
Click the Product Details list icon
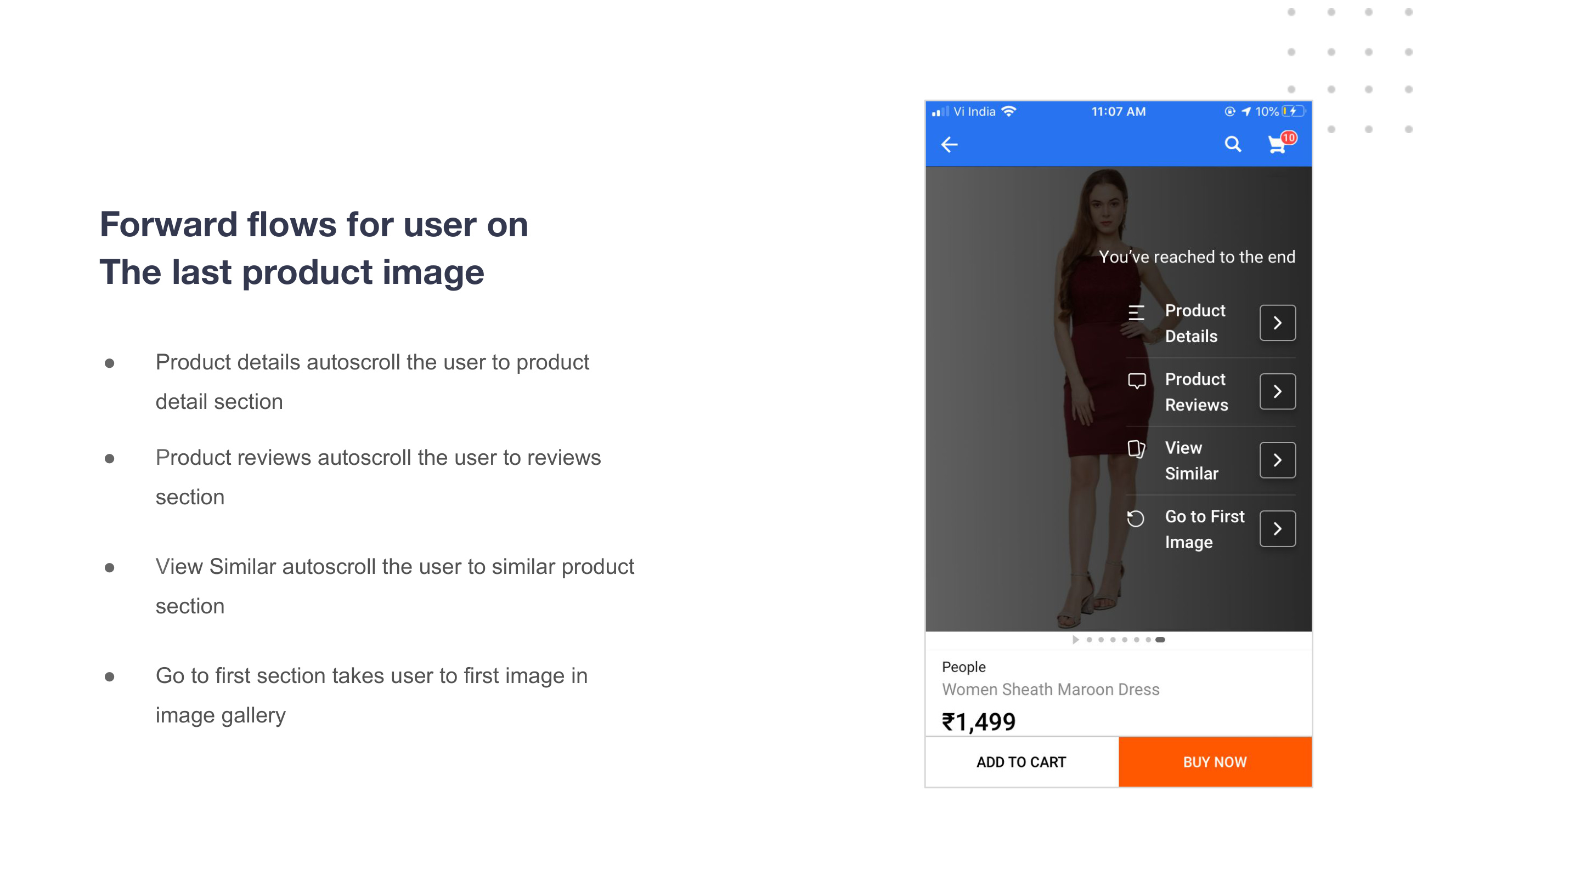tap(1136, 313)
